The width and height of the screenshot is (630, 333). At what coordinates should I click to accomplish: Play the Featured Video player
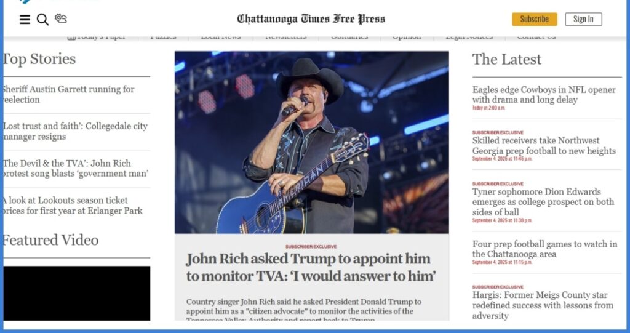(x=76, y=293)
